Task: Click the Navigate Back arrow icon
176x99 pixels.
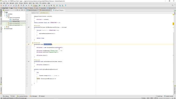Action: point(26,5)
